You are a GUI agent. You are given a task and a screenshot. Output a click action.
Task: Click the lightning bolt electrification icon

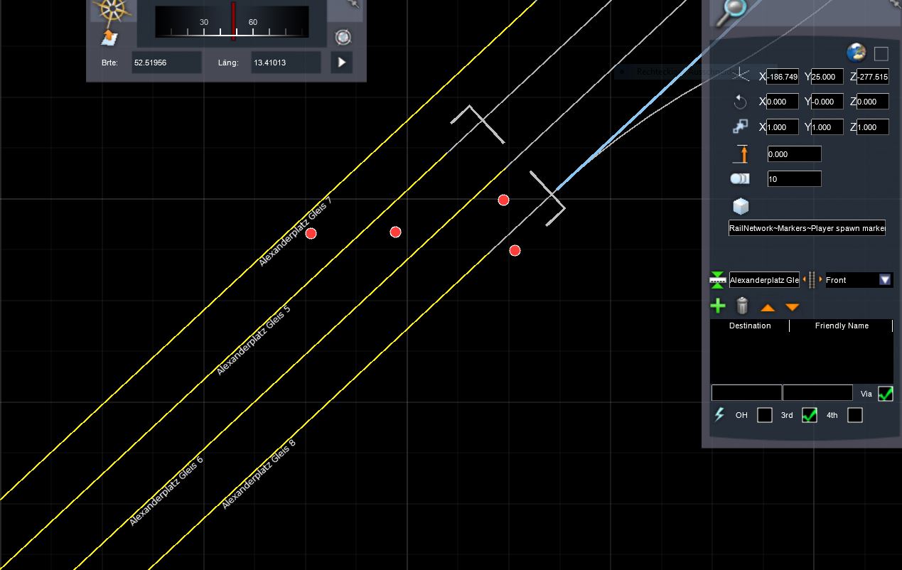click(719, 414)
